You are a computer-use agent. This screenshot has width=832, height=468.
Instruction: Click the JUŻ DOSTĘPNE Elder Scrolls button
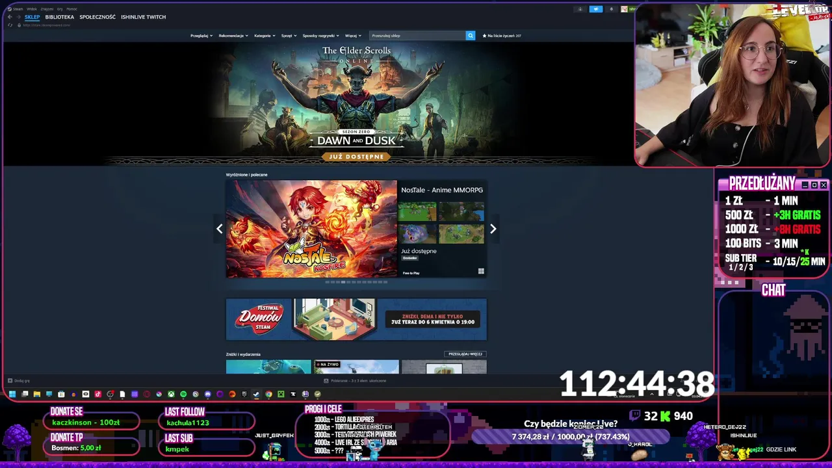click(356, 157)
